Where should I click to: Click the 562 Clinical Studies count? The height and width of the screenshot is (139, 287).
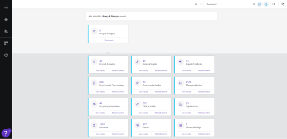click(x=144, y=103)
